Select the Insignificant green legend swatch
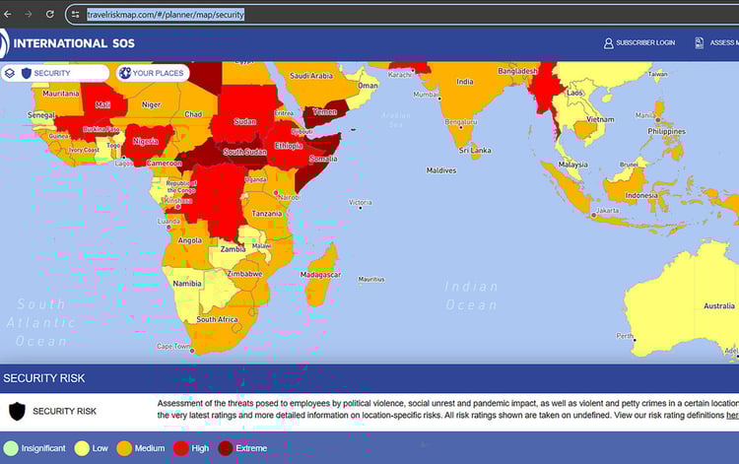This screenshot has width=739, height=464. coord(10,448)
